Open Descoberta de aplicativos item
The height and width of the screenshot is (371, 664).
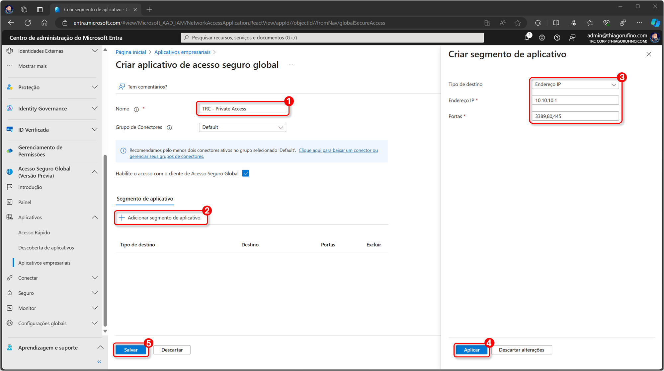point(46,248)
